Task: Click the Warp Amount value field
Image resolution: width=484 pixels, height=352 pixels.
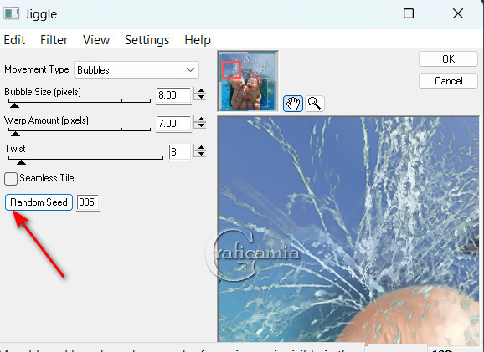Action: [x=173, y=124]
